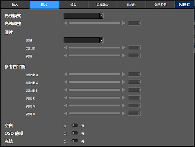Decrease 对比度 using left arrow
195x147 pixels.
(65, 48)
